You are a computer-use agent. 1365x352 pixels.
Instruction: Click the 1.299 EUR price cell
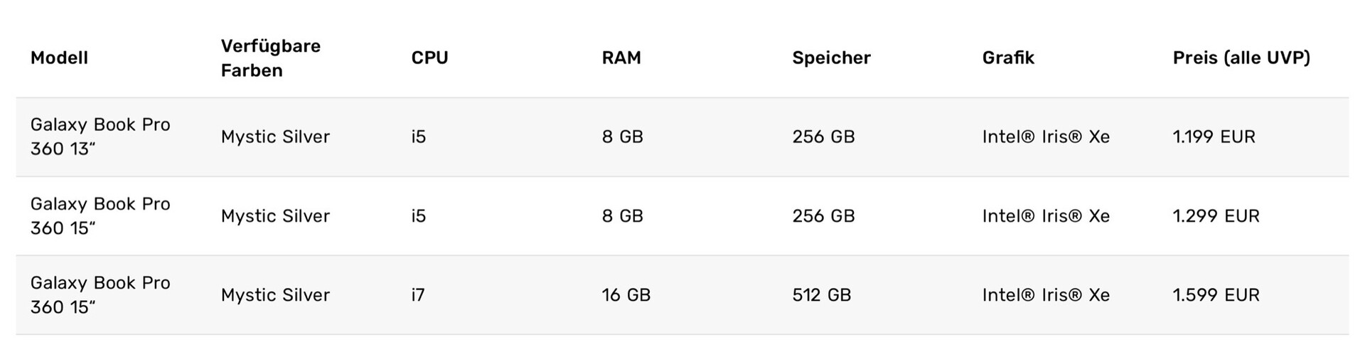1216,215
